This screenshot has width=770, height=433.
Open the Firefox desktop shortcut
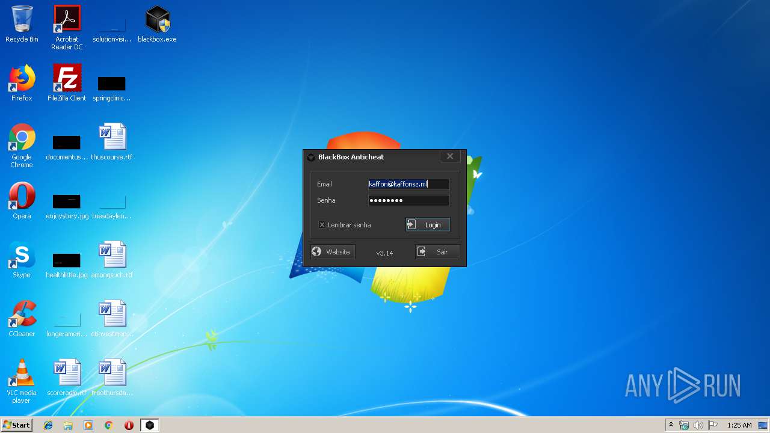pyautogui.click(x=22, y=84)
